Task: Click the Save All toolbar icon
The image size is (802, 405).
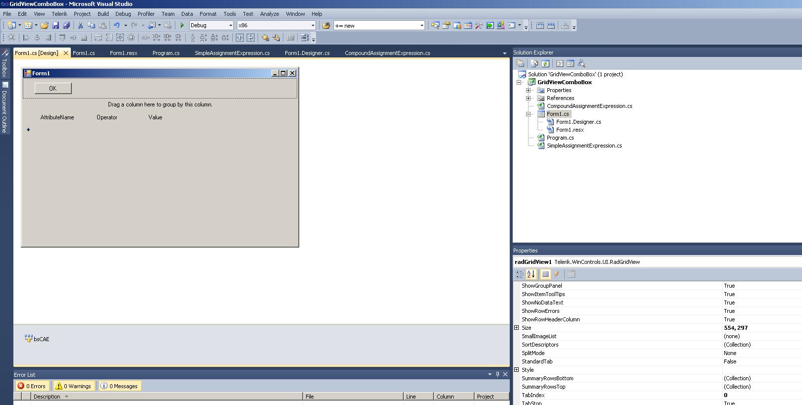Action: point(66,25)
